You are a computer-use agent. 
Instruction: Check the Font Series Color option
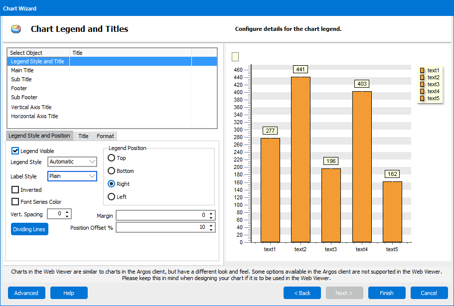point(14,201)
